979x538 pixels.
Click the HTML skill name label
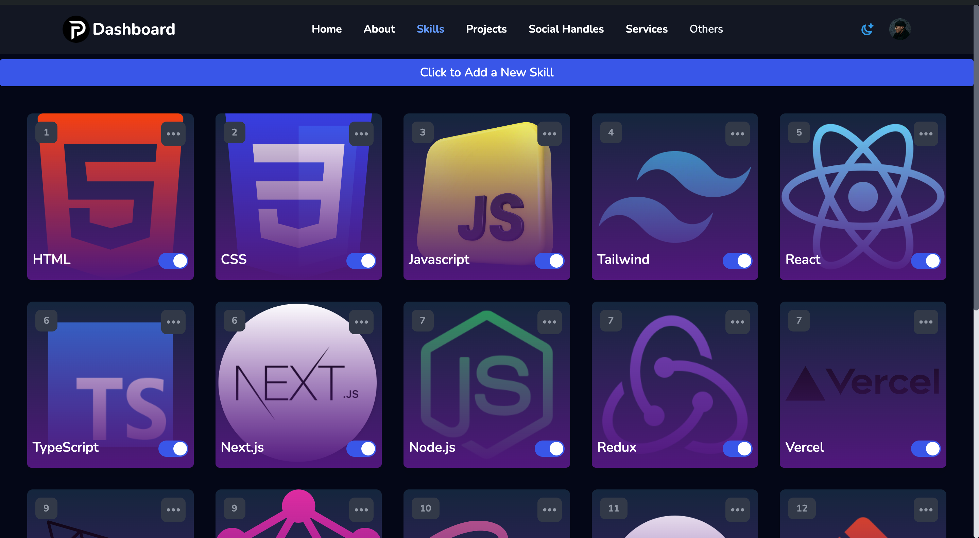52,259
